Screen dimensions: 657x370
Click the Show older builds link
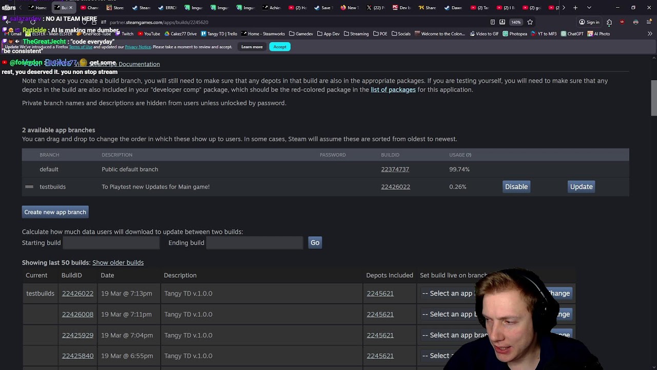coord(118,263)
